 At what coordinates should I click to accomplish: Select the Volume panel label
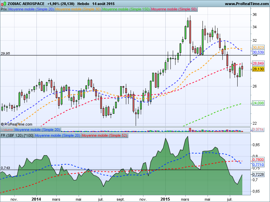(7, 130)
